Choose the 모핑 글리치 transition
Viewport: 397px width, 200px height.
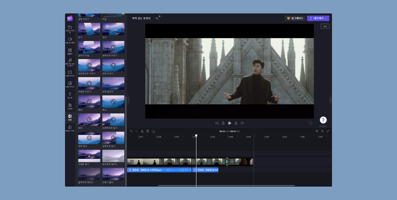[113, 83]
